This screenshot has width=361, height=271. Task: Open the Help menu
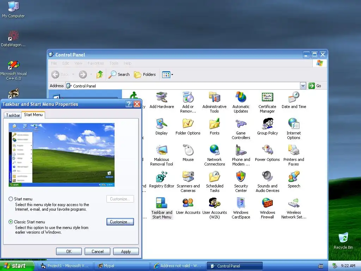click(127, 63)
